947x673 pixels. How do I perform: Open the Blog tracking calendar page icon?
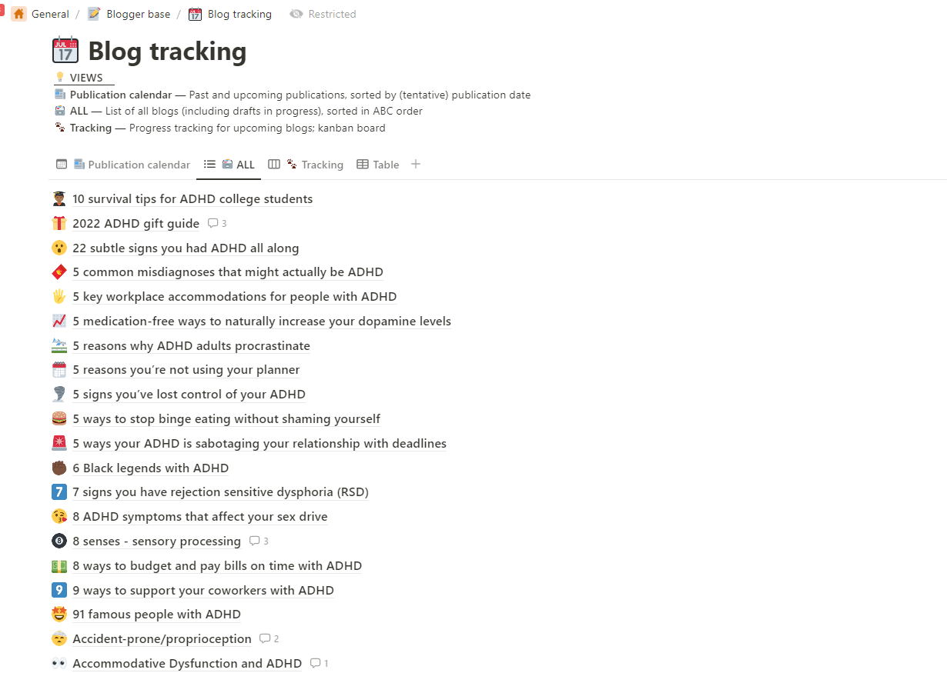pyautogui.click(x=65, y=49)
